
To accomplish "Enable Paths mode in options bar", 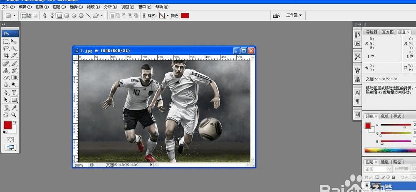I will pyautogui.click(x=30, y=16).
